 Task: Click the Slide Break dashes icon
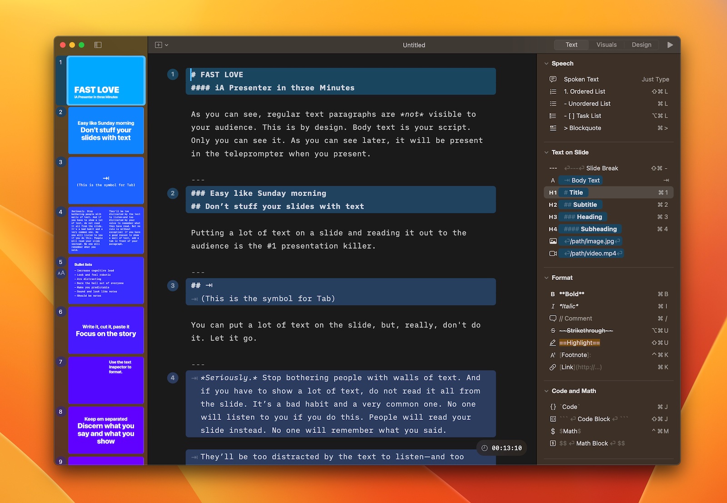click(553, 168)
